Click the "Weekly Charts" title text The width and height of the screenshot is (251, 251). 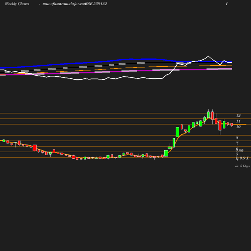click(x=17, y=4)
